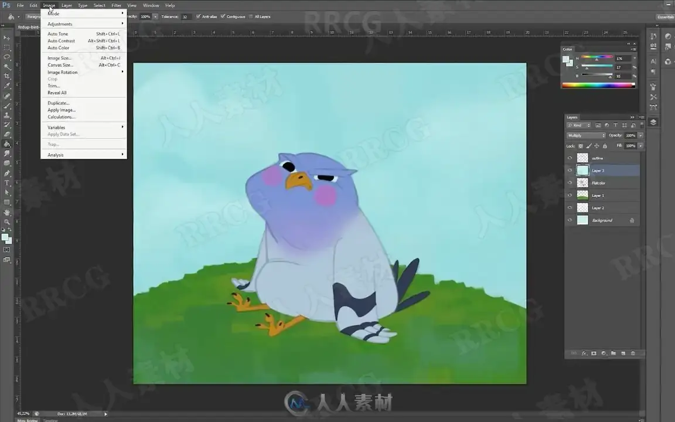The height and width of the screenshot is (422, 675).
Task: Open the options bar Opacity dropdown arrow
Action: (155, 16)
